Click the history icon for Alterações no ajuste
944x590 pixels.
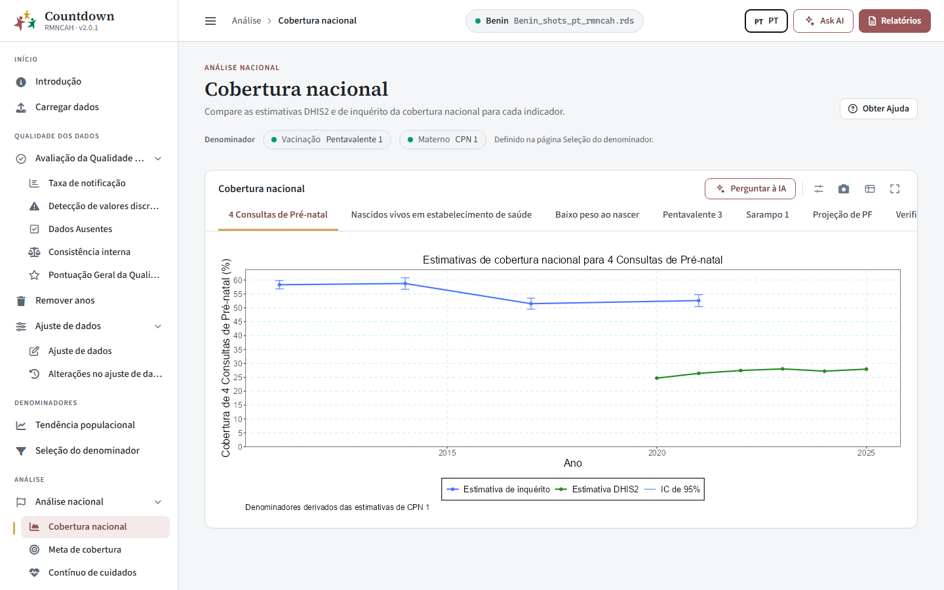click(34, 374)
